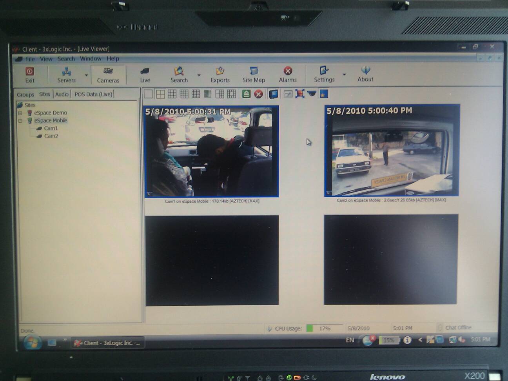The width and height of the screenshot is (508, 381).
Task: Open the Windows Start button
Action: pyautogui.click(x=33, y=342)
